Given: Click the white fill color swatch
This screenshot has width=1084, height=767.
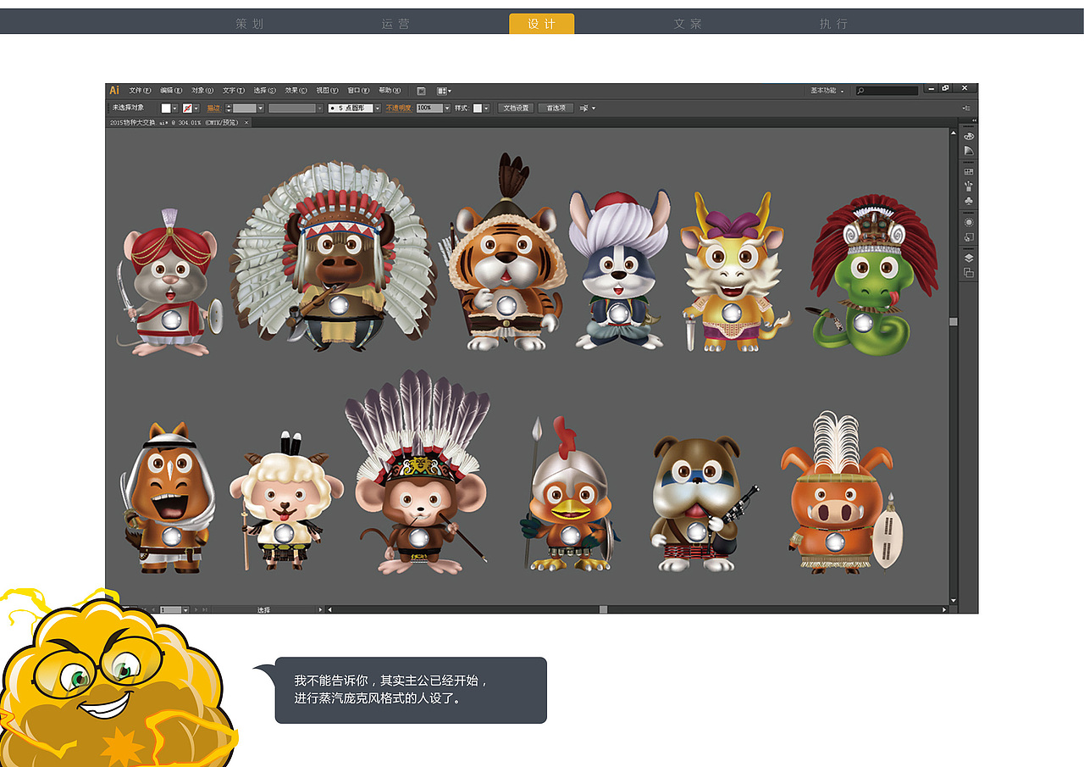Looking at the screenshot, I should 166,108.
